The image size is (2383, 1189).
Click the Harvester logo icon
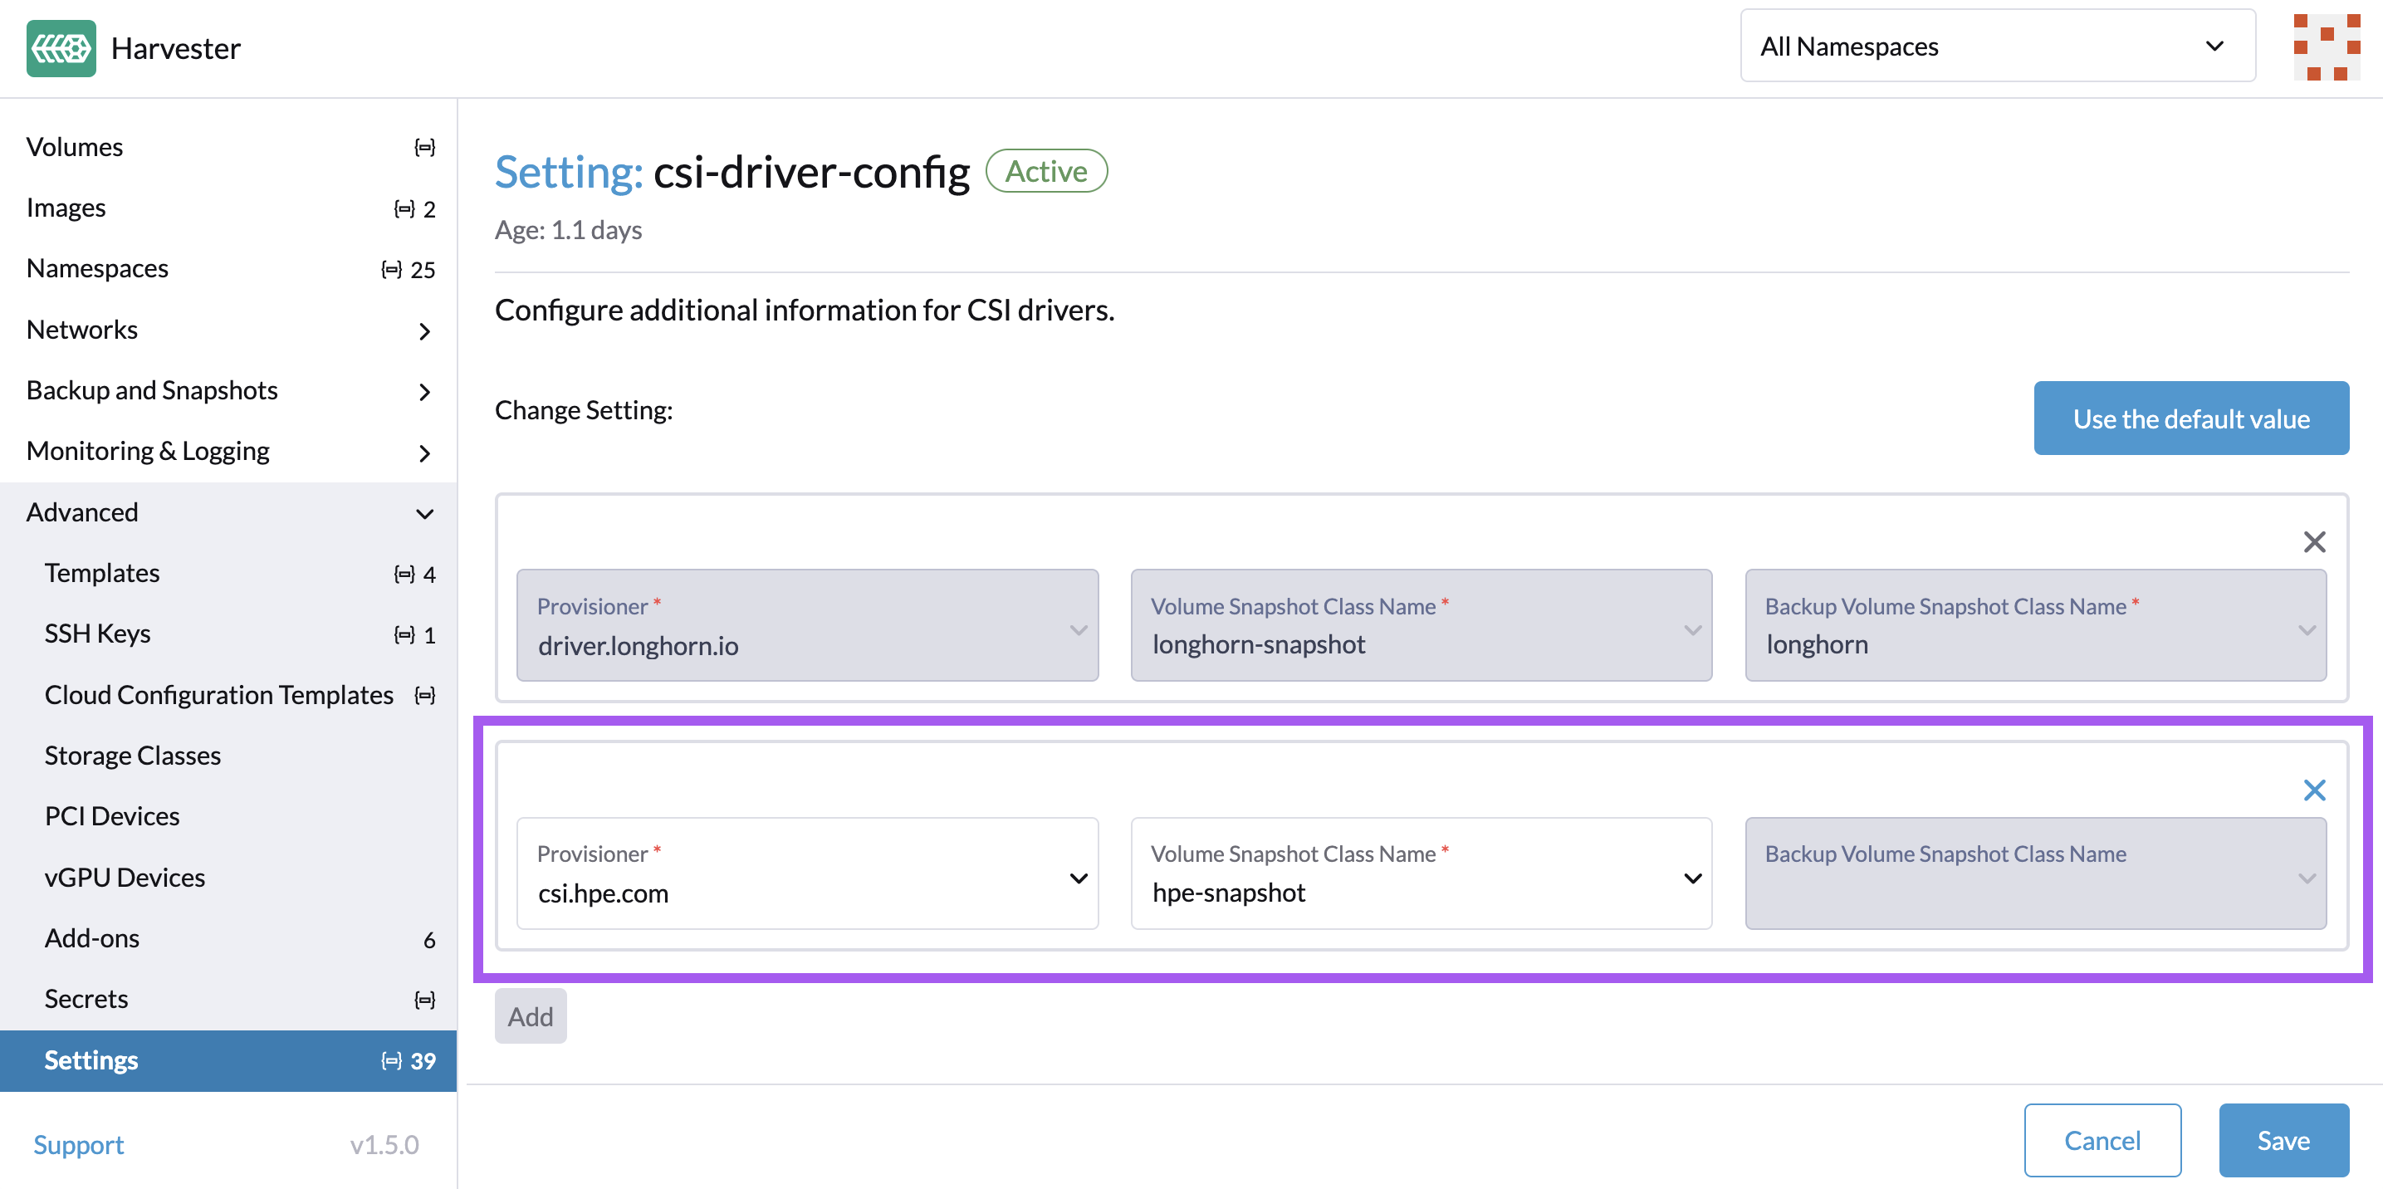click(61, 47)
